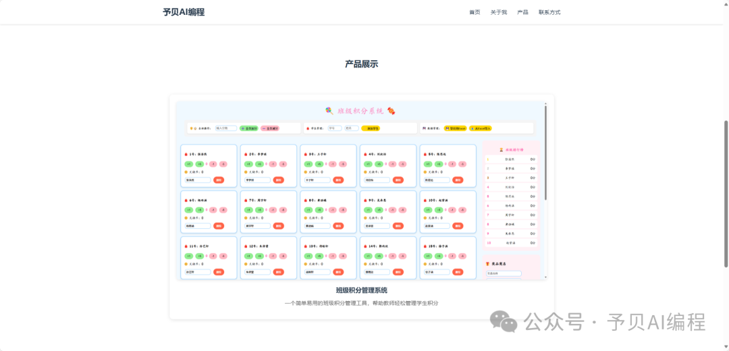This screenshot has width=729, height=351.
Task: Edit the name field of 3号 card
Action: coord(317,180)
